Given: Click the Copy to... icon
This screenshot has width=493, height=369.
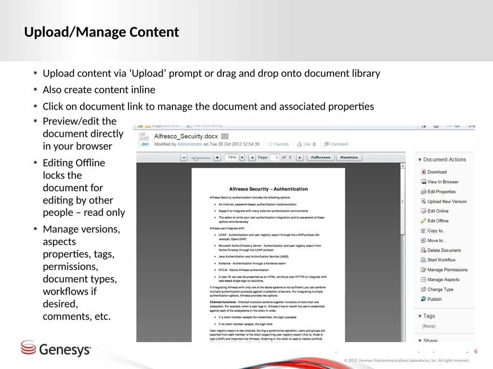Looking at the screenshot, I should pyautogui.click(x=423, y=231).
